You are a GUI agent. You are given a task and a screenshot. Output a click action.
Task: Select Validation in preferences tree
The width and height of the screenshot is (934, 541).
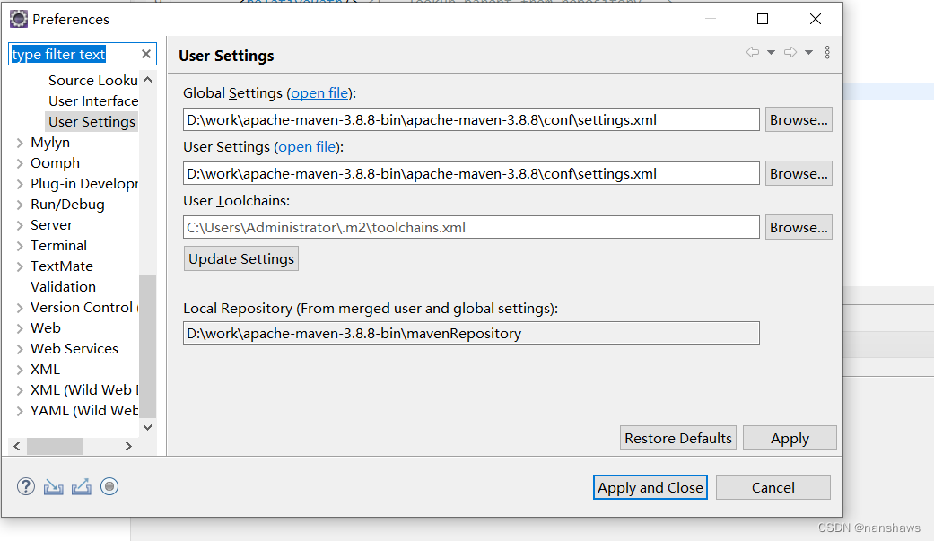pos(63,287)
